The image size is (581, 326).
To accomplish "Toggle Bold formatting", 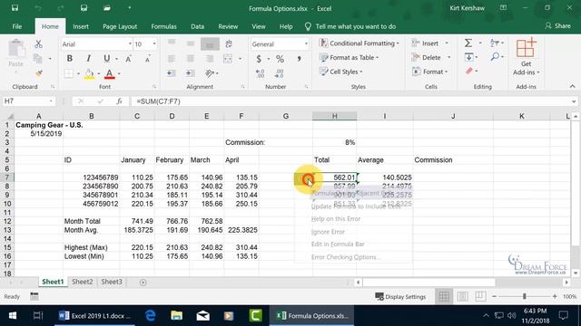I will [69, 58].
